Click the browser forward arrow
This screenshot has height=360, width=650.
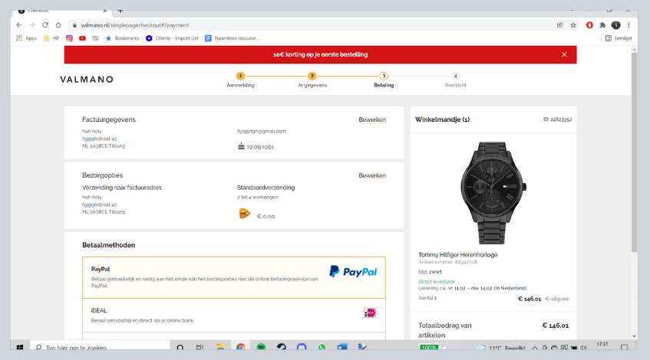click(x=32, y=25)
